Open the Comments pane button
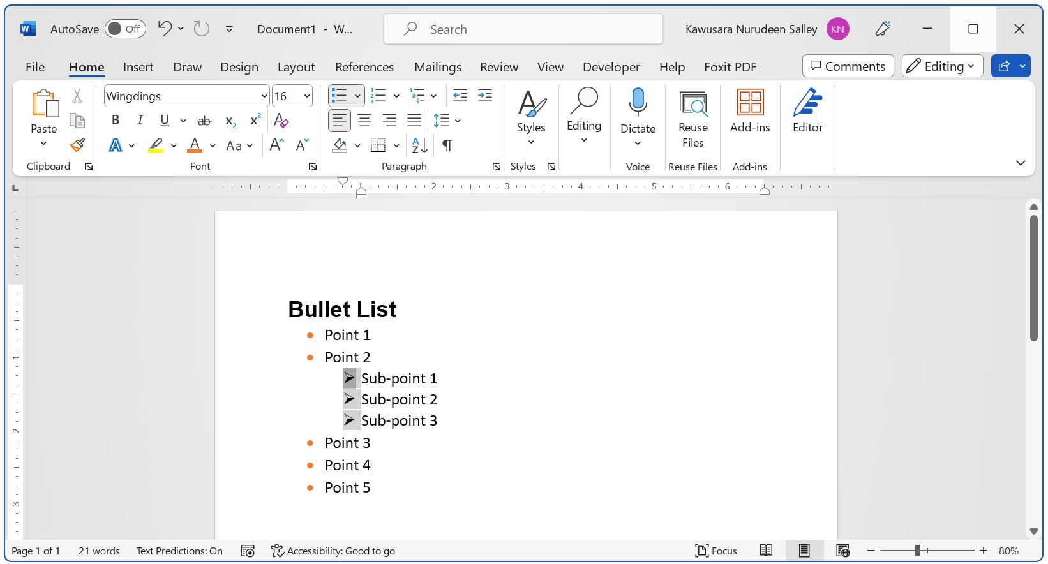Screen dimensions: 1048x564 848,66
